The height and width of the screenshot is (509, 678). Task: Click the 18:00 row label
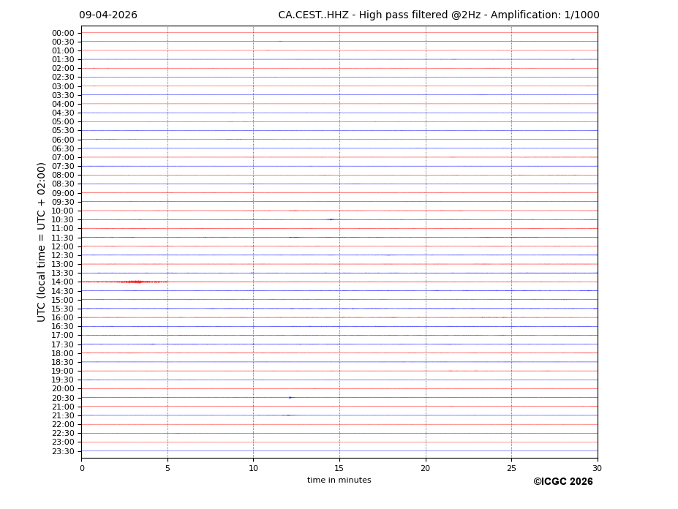[63, 353]
